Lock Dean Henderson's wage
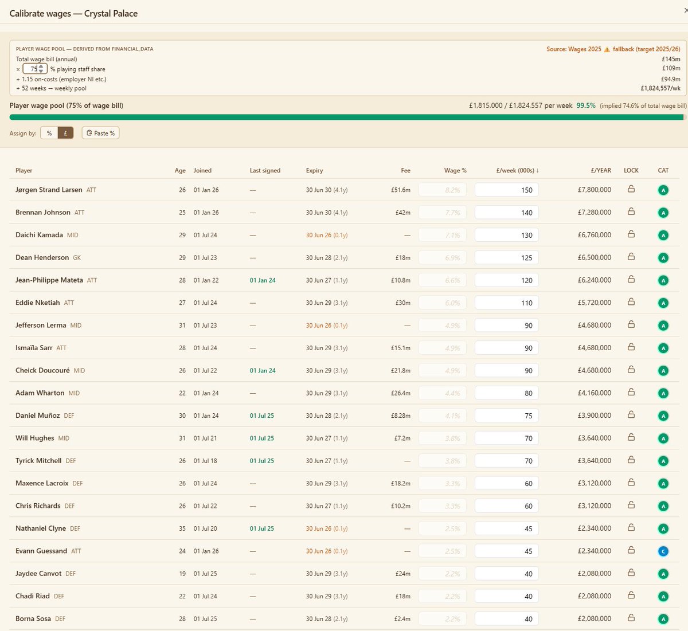 click(631, 257)
